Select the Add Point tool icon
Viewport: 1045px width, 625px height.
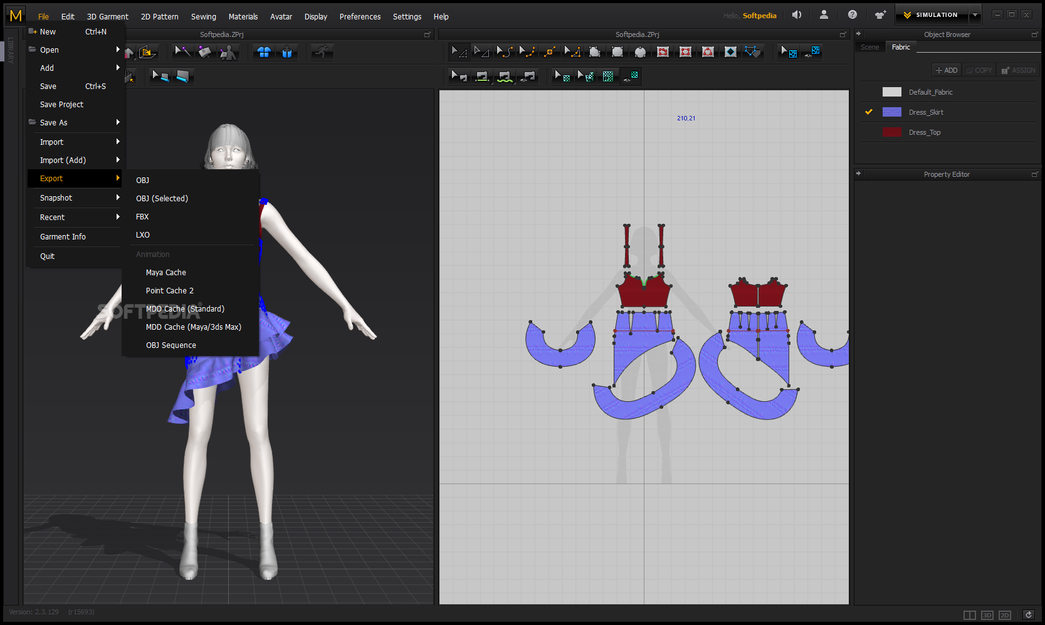coord(550,52)
